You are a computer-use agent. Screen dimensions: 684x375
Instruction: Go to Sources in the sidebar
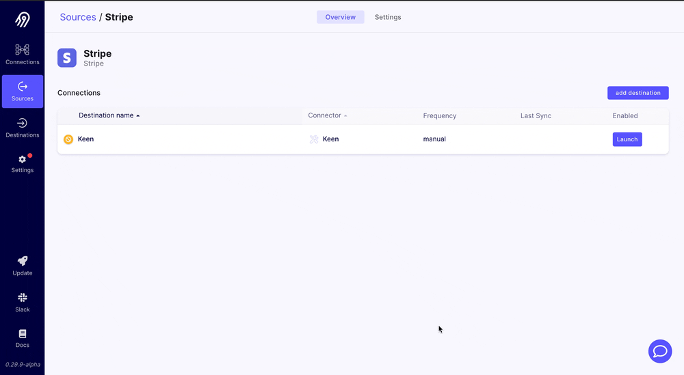point(23,92)
